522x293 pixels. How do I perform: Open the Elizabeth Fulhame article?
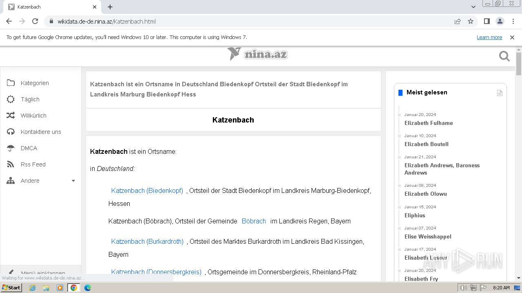point(429,123)
